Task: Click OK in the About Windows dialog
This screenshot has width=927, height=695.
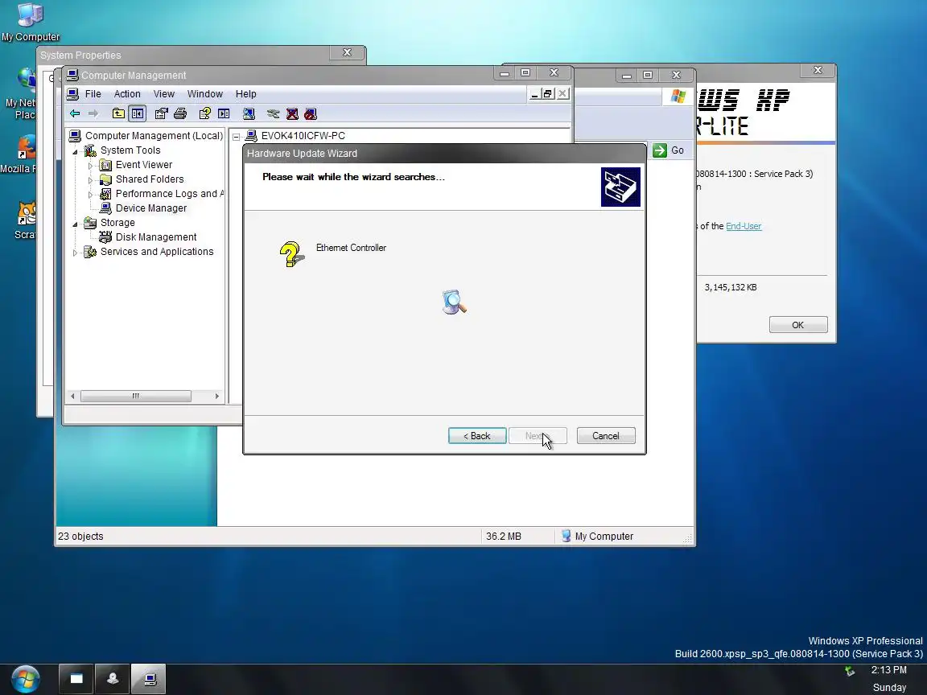Action: click(x=798, y=324)
